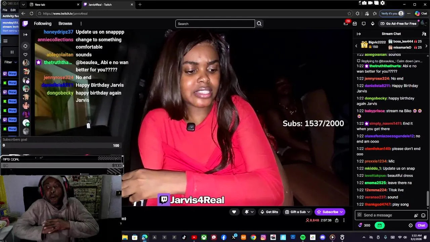The image size is (430, 242).
Task: Expand notification bell dropdown arrow
Action: (252, 212)
